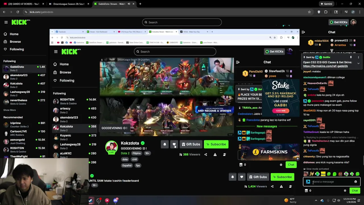The height and width of the screenshot is (205, 364).
Task: Open inner chat settings gear icon
Action: point(281,165)
